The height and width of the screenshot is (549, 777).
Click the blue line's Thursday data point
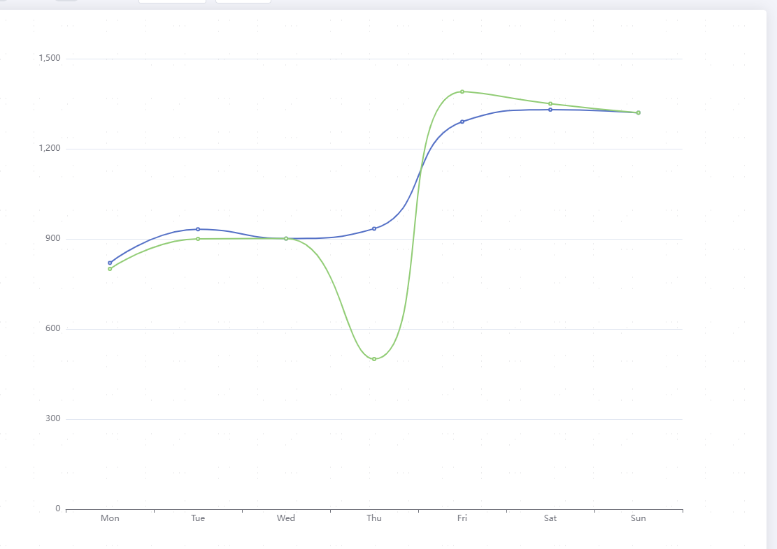pyautogui.click(x=374, y=228)
